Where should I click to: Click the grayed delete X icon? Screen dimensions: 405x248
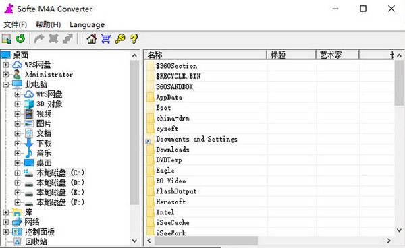pyautogui.click(x=53, y=39)
